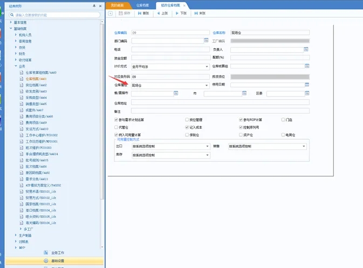Toggle 货位管理 checkbox

pos(187,120)
